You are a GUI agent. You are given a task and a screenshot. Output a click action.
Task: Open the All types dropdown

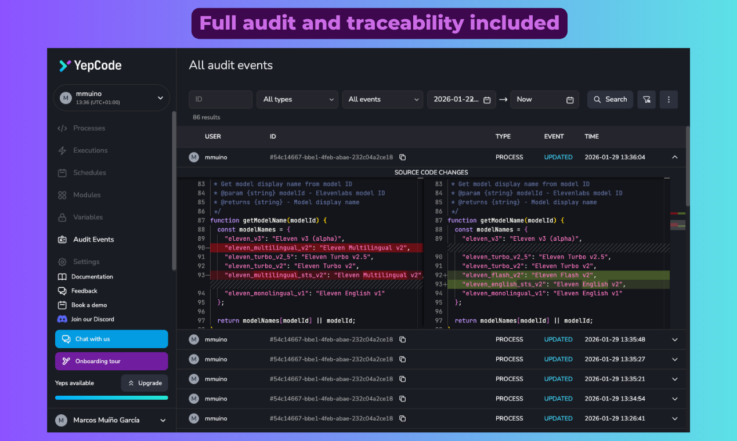[297, 99]
